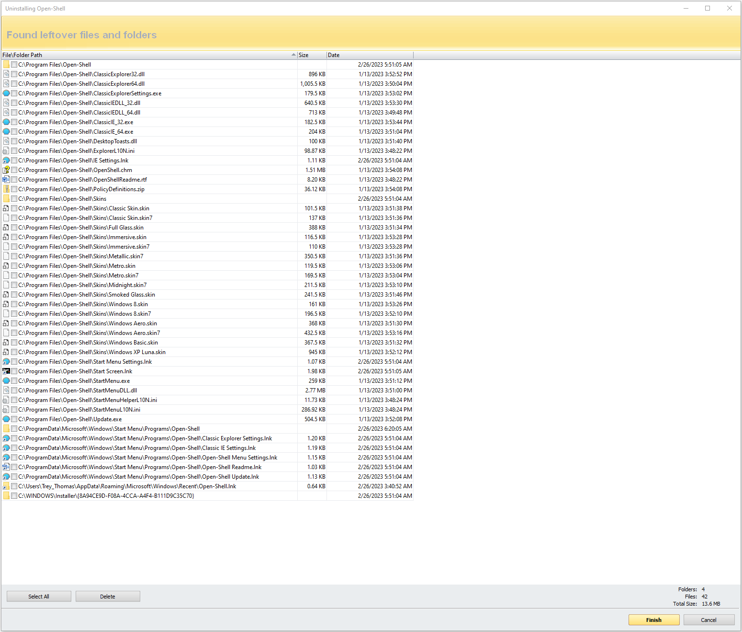Check the box for ClassicExplorer64.dll
742x632 pixels.
14,84
